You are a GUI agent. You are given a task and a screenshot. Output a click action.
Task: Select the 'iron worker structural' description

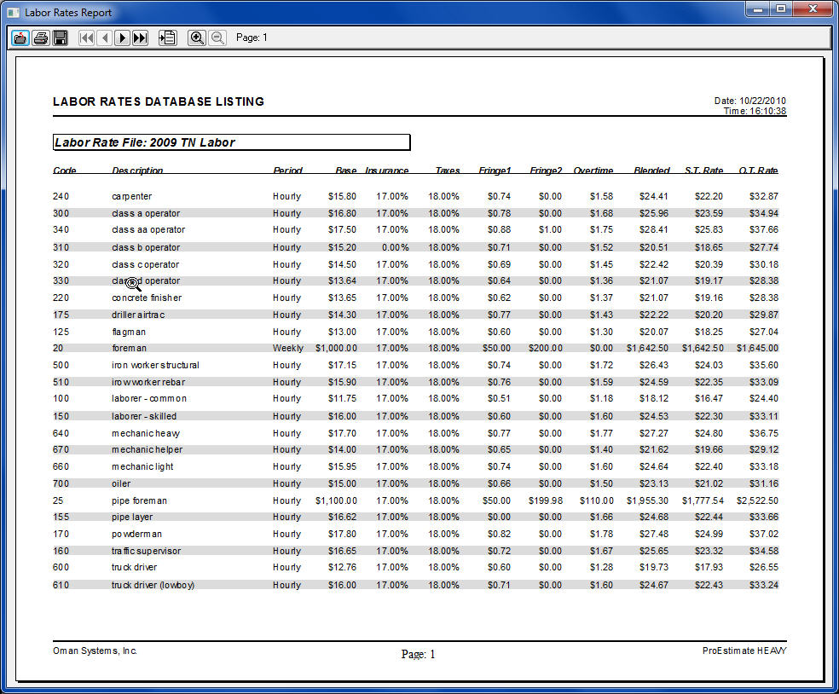point(155,365)
